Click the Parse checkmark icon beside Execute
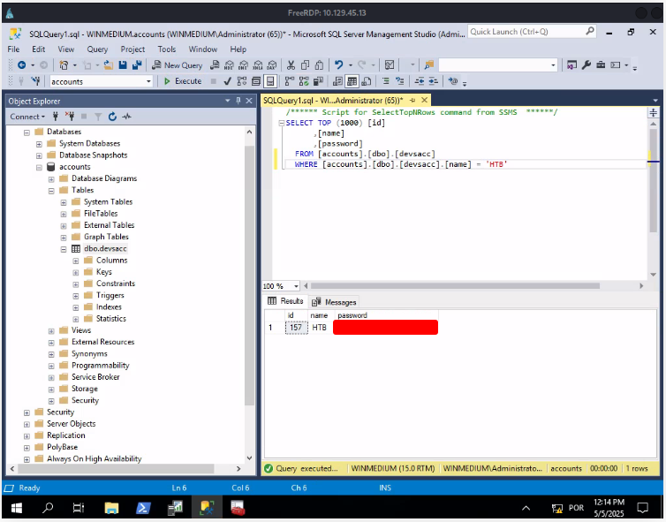The image size is (666, 522). click(227, 81)
